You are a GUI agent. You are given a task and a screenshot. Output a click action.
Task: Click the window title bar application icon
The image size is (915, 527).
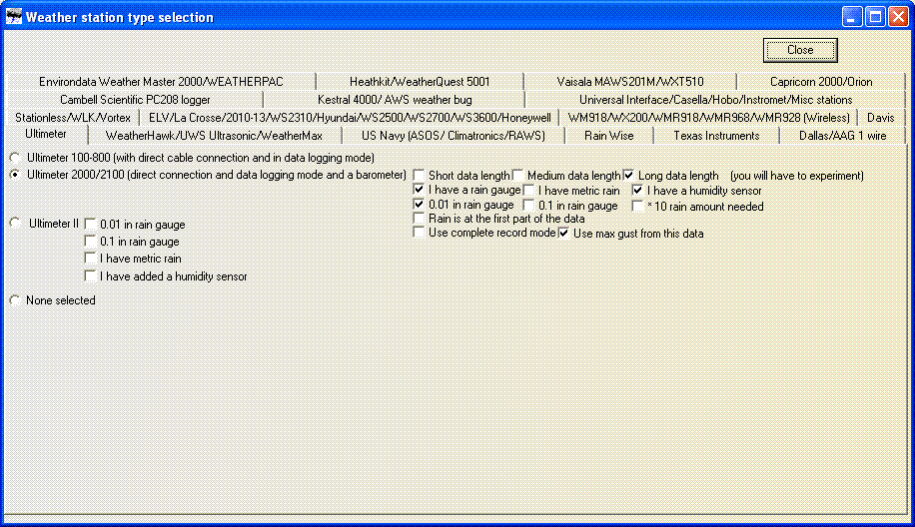tap(14, 17)
